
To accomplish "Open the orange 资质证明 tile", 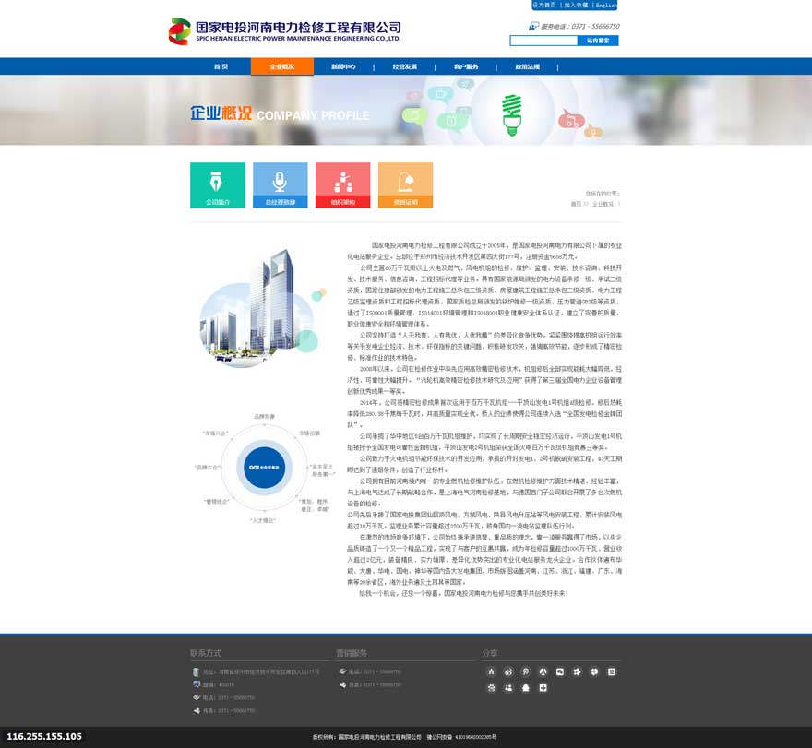I will pos(405,185).
